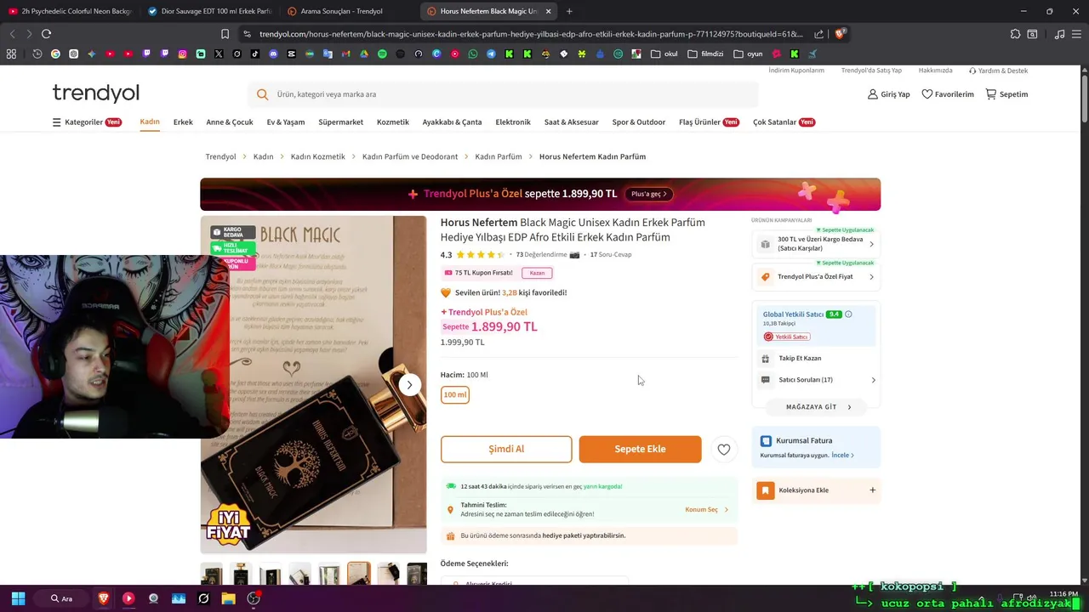Open the Discord bookmark icon

click(273, 54)
